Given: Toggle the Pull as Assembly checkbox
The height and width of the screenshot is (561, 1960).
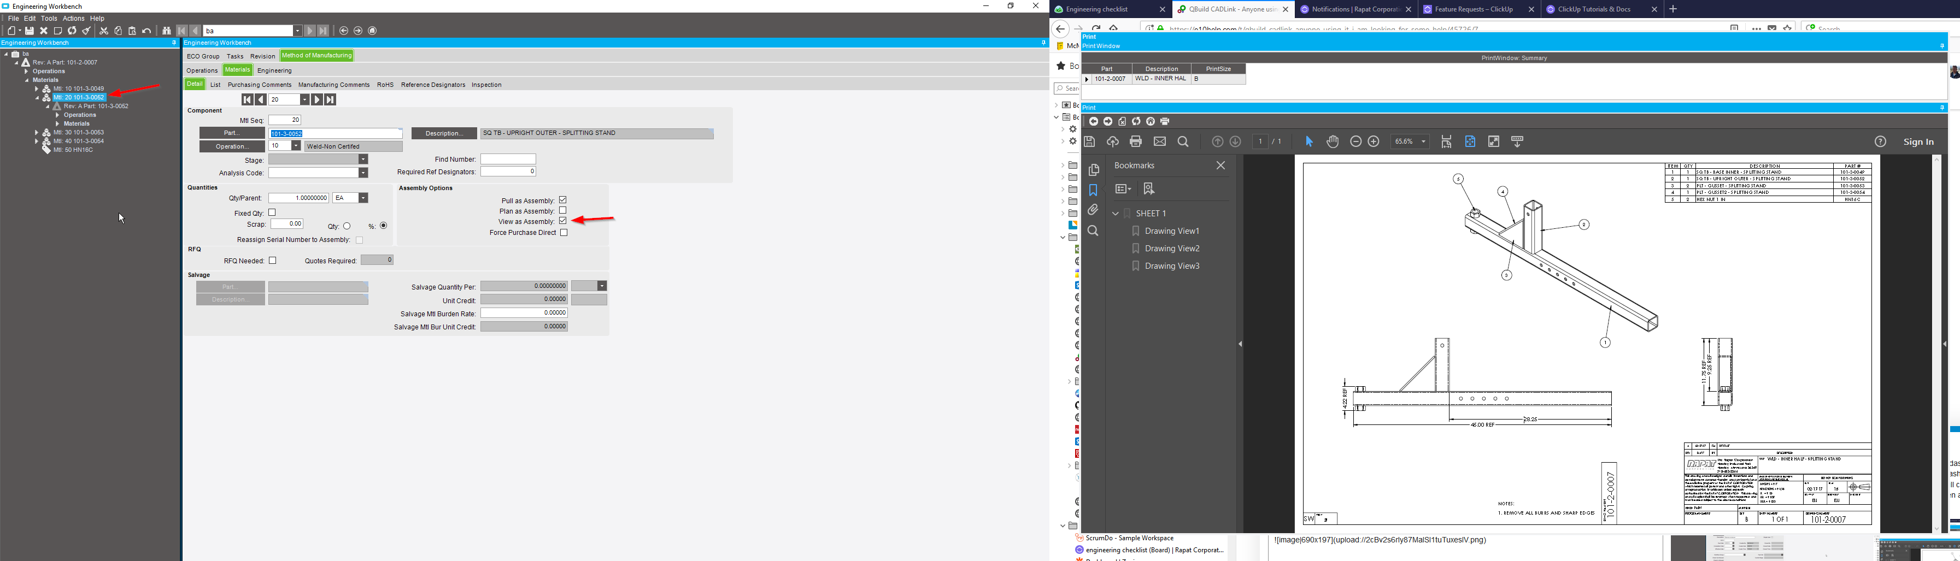Looking at the screenshot, I should 563,200.
